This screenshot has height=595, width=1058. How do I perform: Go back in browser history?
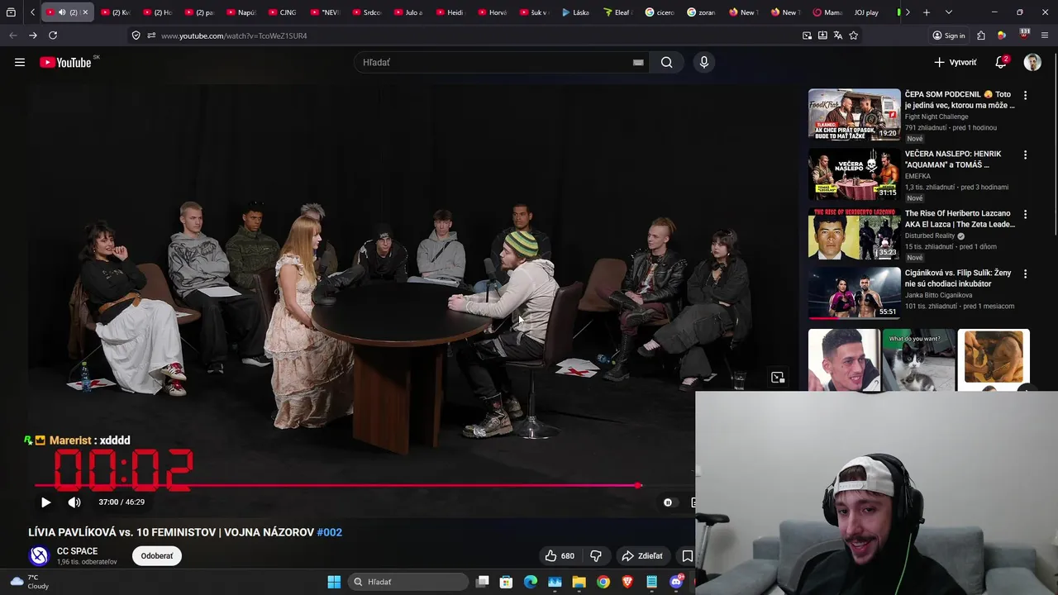[x=12, y=36]
